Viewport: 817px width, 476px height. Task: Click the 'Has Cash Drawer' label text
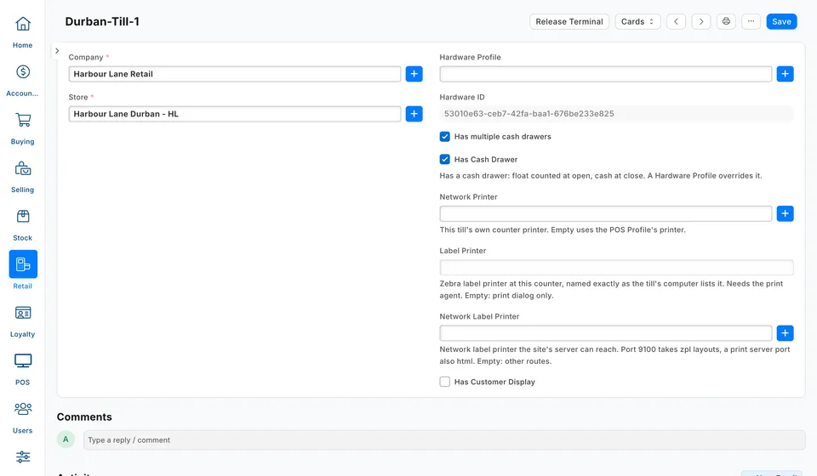click(486, 160)
